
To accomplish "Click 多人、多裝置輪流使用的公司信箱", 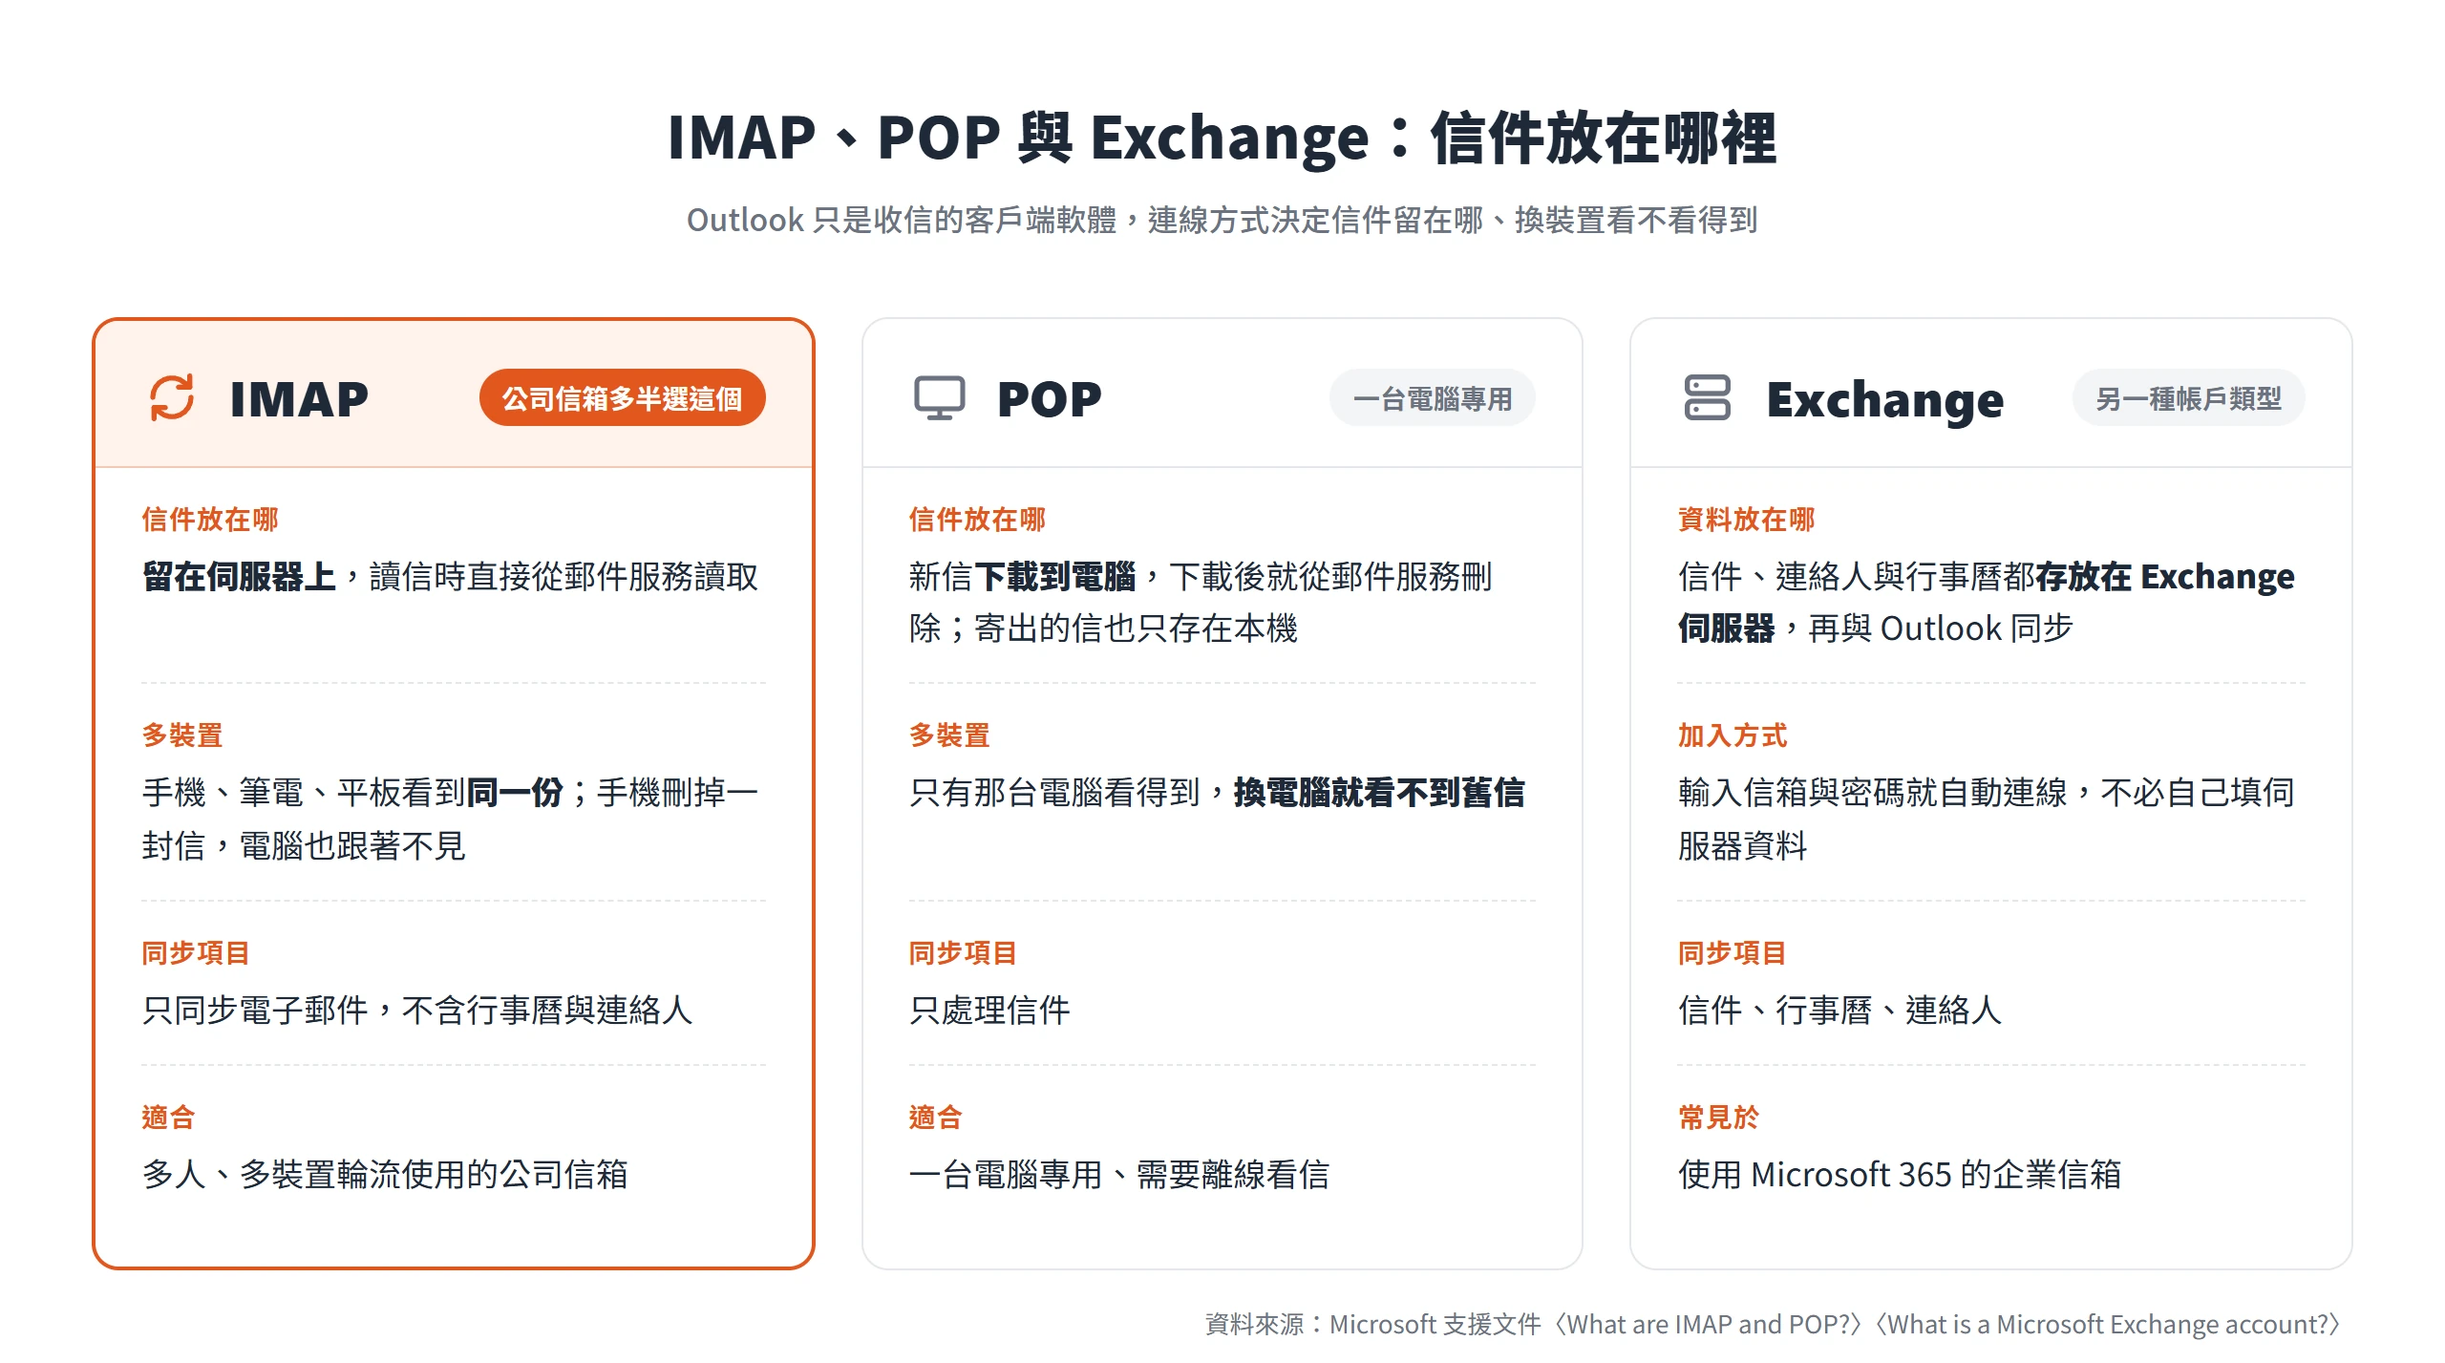I will (x=385, y=1175).
